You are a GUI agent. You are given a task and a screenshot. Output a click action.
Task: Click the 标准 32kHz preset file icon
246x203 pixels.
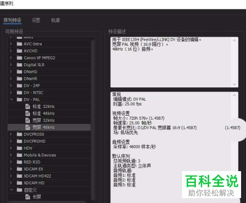(x=28, y=106)
